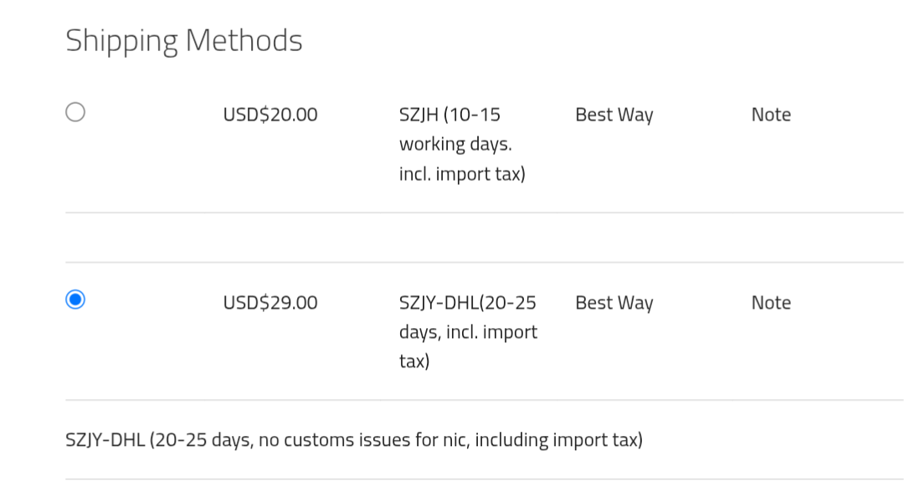904x487 pixels.
Task: Open Note for the USD$29.00 option
Action: [x=771, y=303]
